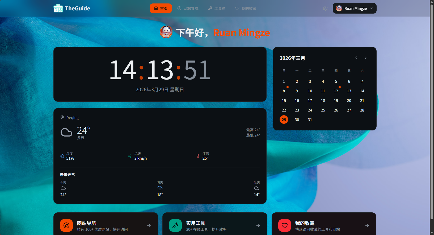The image size is (434, 235).
Task: Click the red heart 我的收藏 card icon
Action: coord(285,225)
